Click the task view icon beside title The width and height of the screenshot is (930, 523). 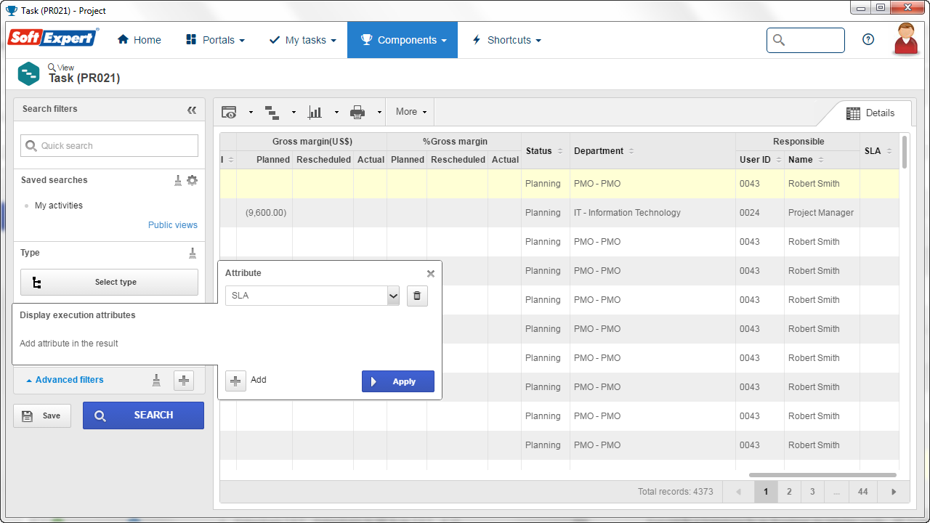click(x=29, y=73)
